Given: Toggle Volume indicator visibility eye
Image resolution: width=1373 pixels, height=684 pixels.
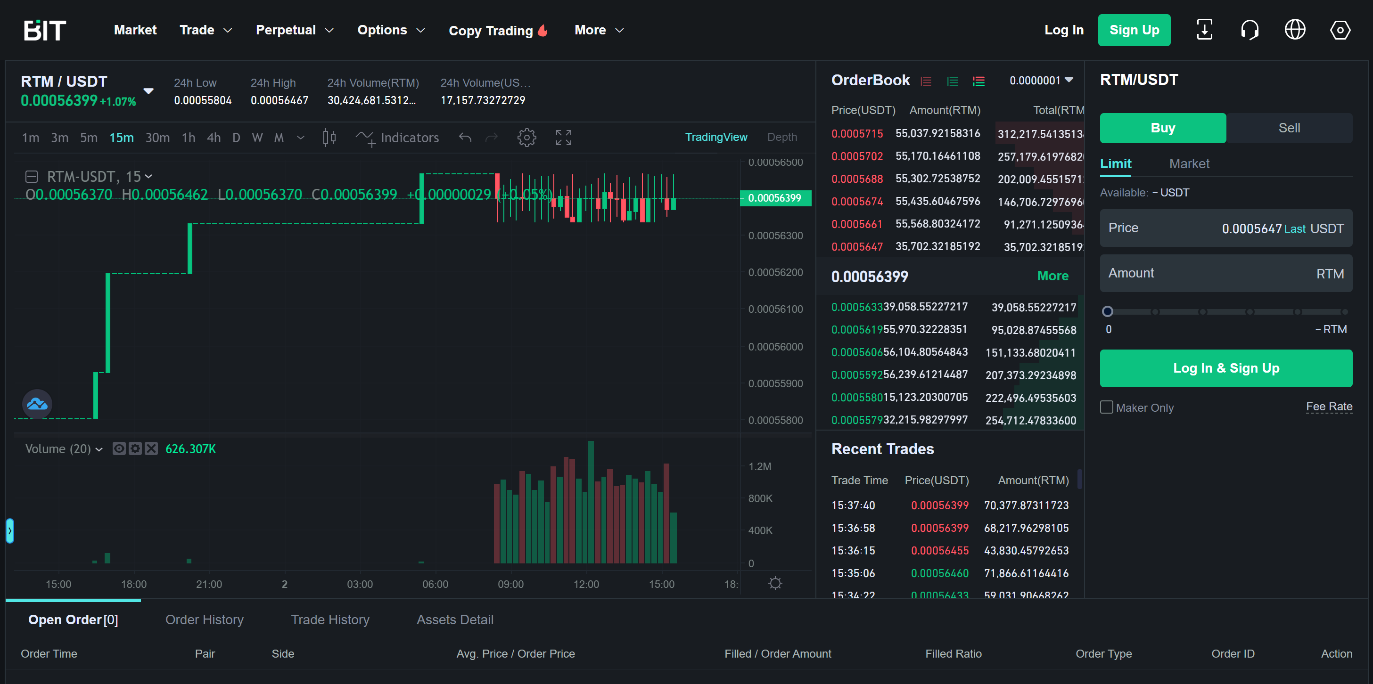Looking at the screenshot, I should pos(119,448).
